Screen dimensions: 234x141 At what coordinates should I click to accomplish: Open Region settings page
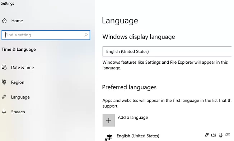tap(18, 82)
